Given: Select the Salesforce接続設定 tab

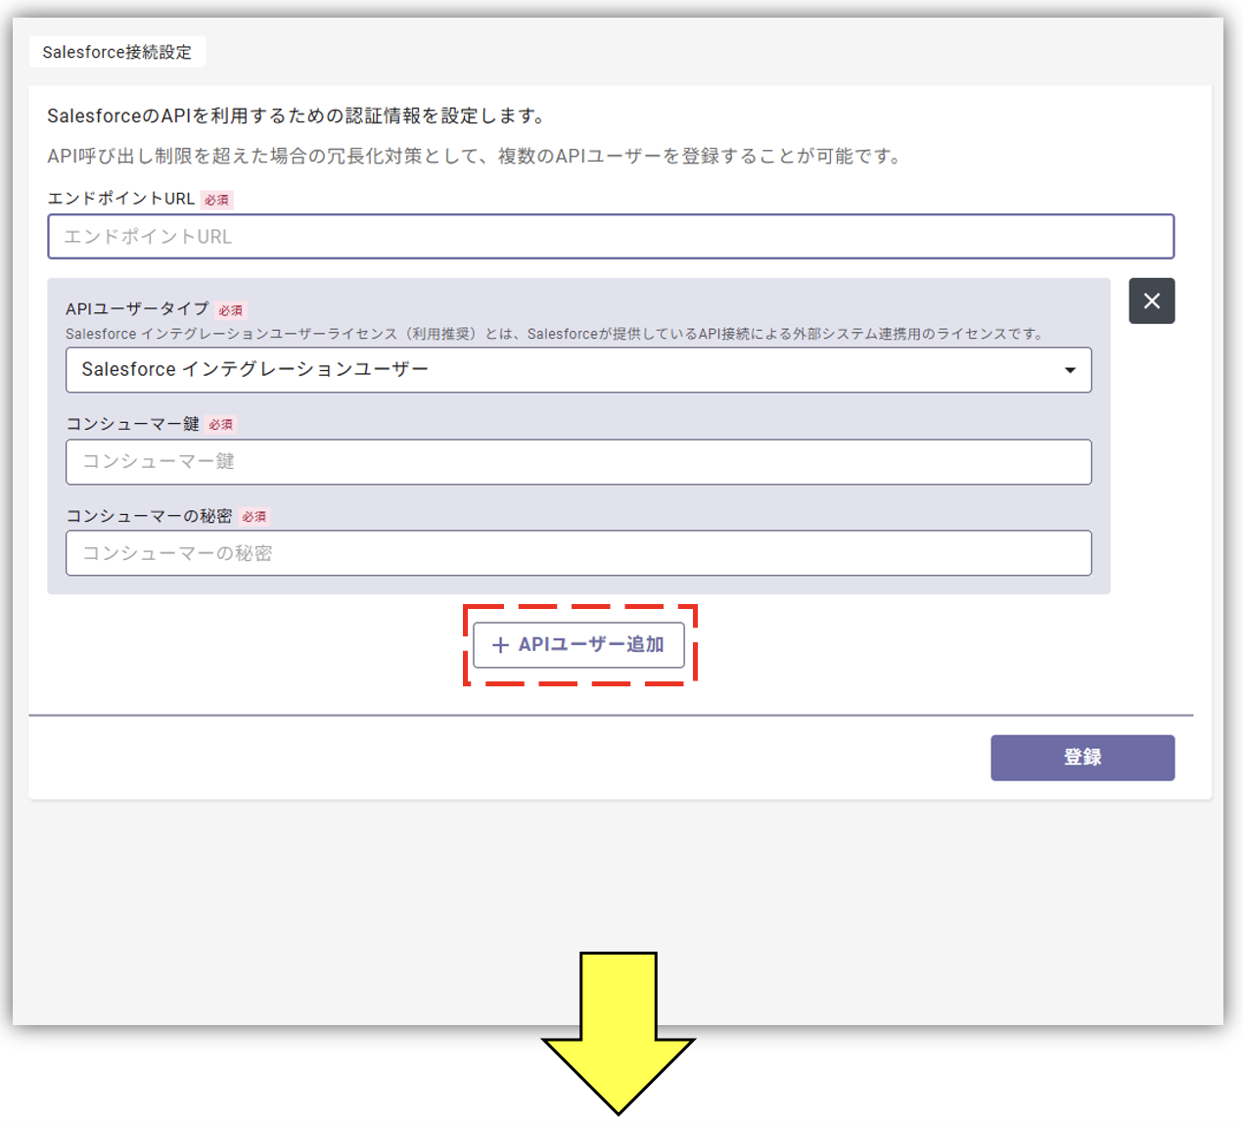Looking at the screenshot, I should (x=117, y=52).
